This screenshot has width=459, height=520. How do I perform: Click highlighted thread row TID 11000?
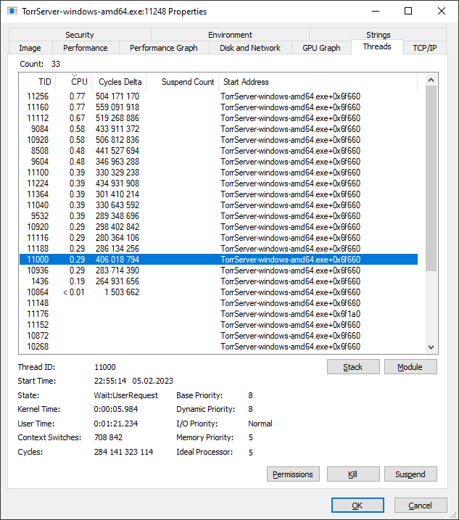tap(218, 260)
